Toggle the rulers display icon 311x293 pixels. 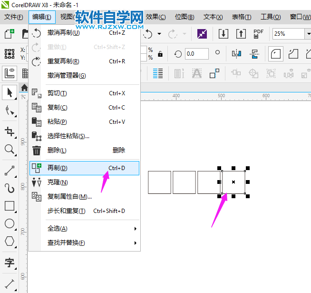coord(10,73)
